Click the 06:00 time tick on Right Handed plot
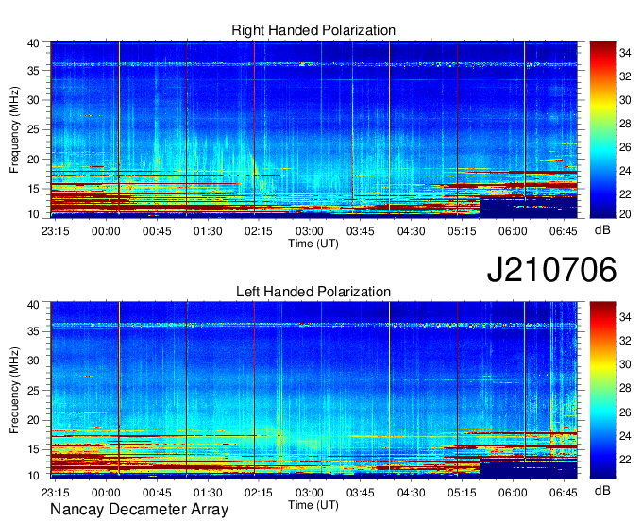Screen dimensions: 642x521 (x=513, y=231)
